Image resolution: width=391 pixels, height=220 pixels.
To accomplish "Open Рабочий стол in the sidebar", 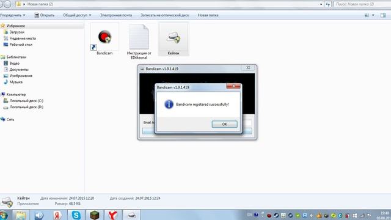I will 21,45.
